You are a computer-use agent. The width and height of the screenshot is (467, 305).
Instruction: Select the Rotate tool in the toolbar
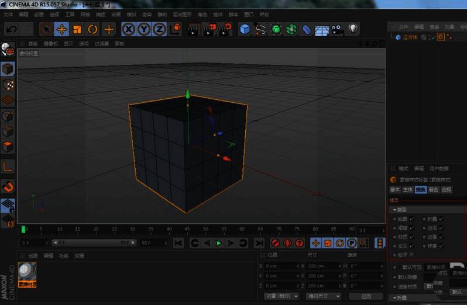click(92, 29)
